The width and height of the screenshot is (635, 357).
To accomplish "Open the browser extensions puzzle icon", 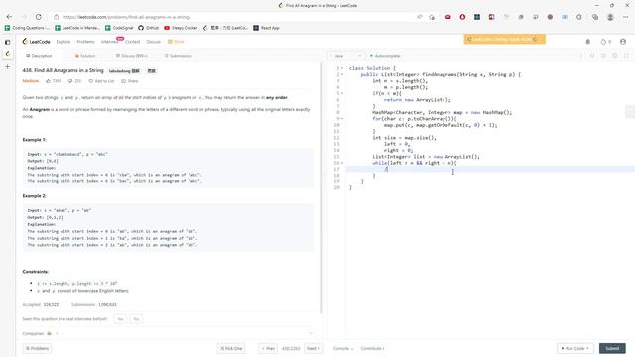I will pos(579,17).
